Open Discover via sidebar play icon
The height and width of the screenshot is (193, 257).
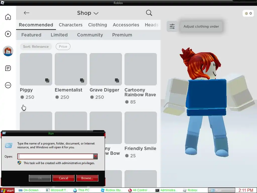[x=8, y=34]
